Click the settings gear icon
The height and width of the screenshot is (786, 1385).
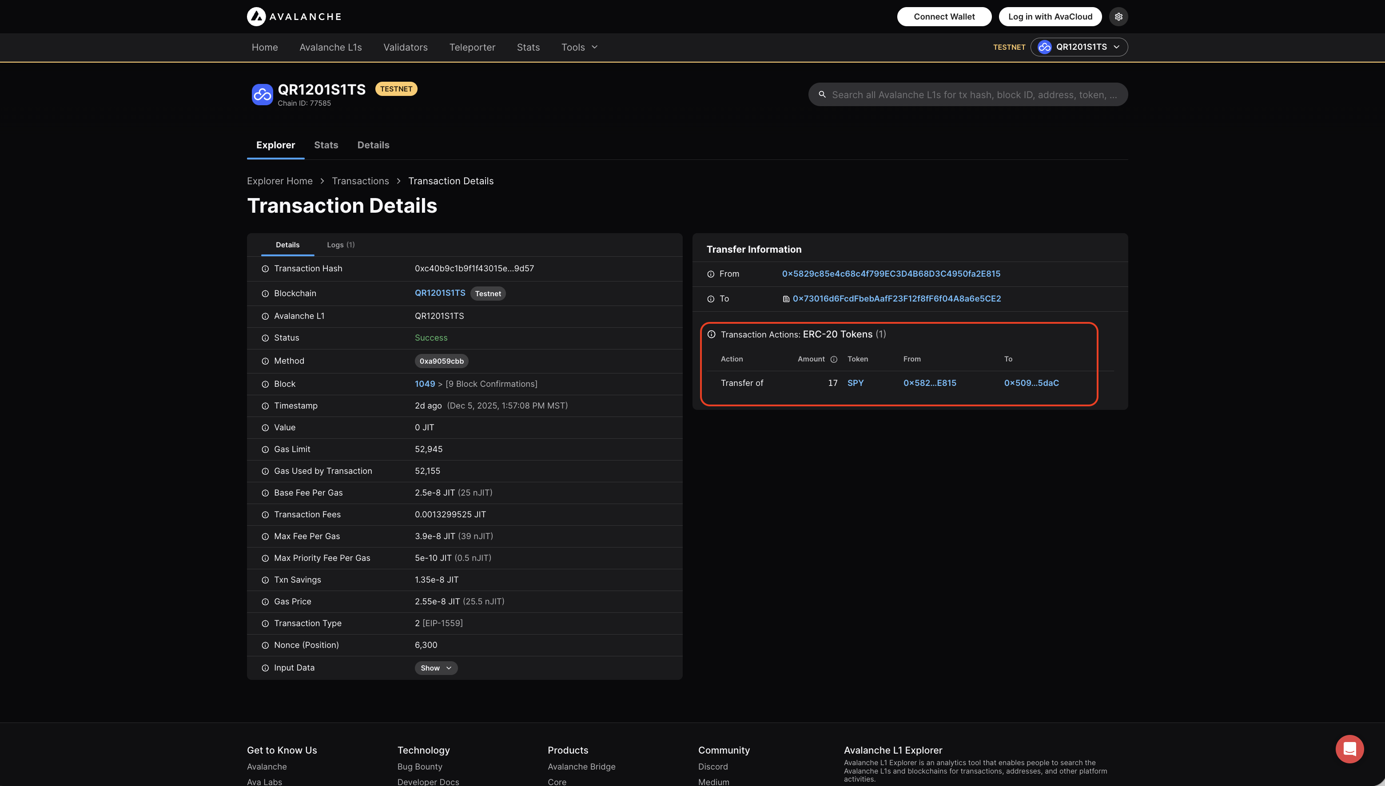point(1118,17)
